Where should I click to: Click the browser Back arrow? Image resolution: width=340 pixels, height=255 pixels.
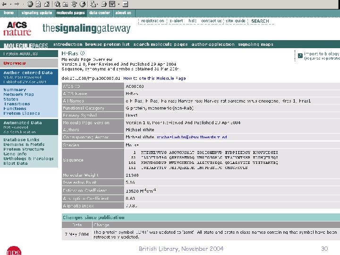(4, 4)
